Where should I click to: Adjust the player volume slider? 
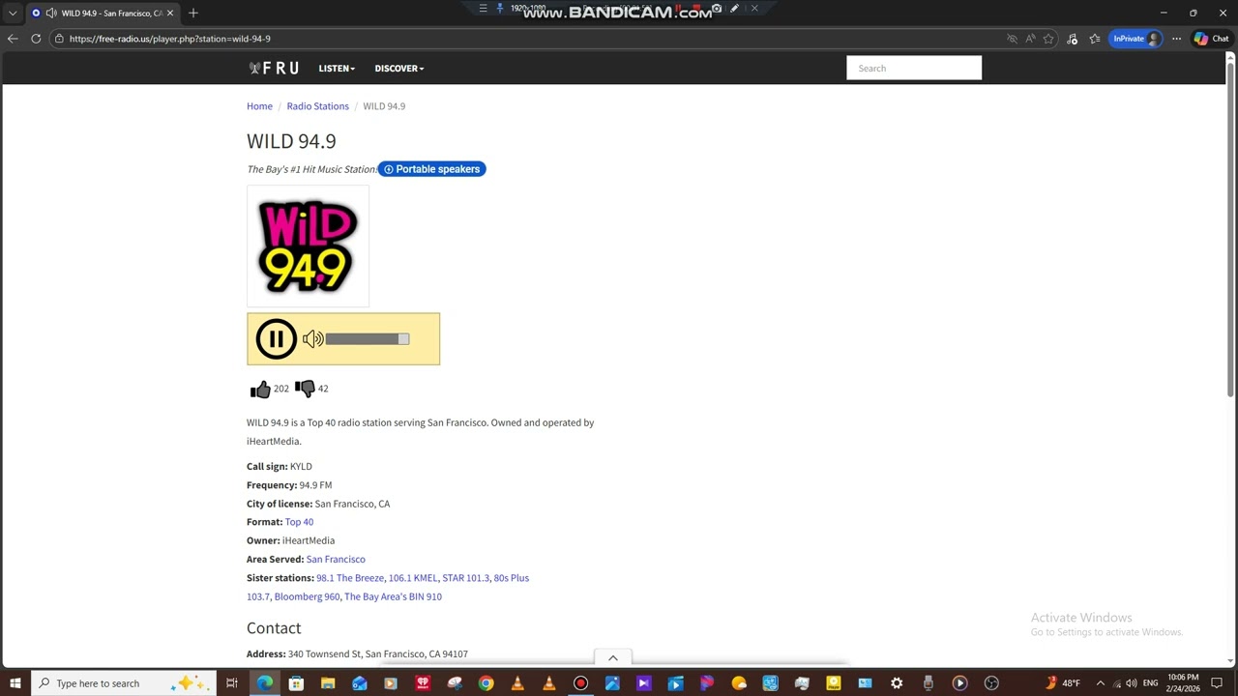point(368,339)
